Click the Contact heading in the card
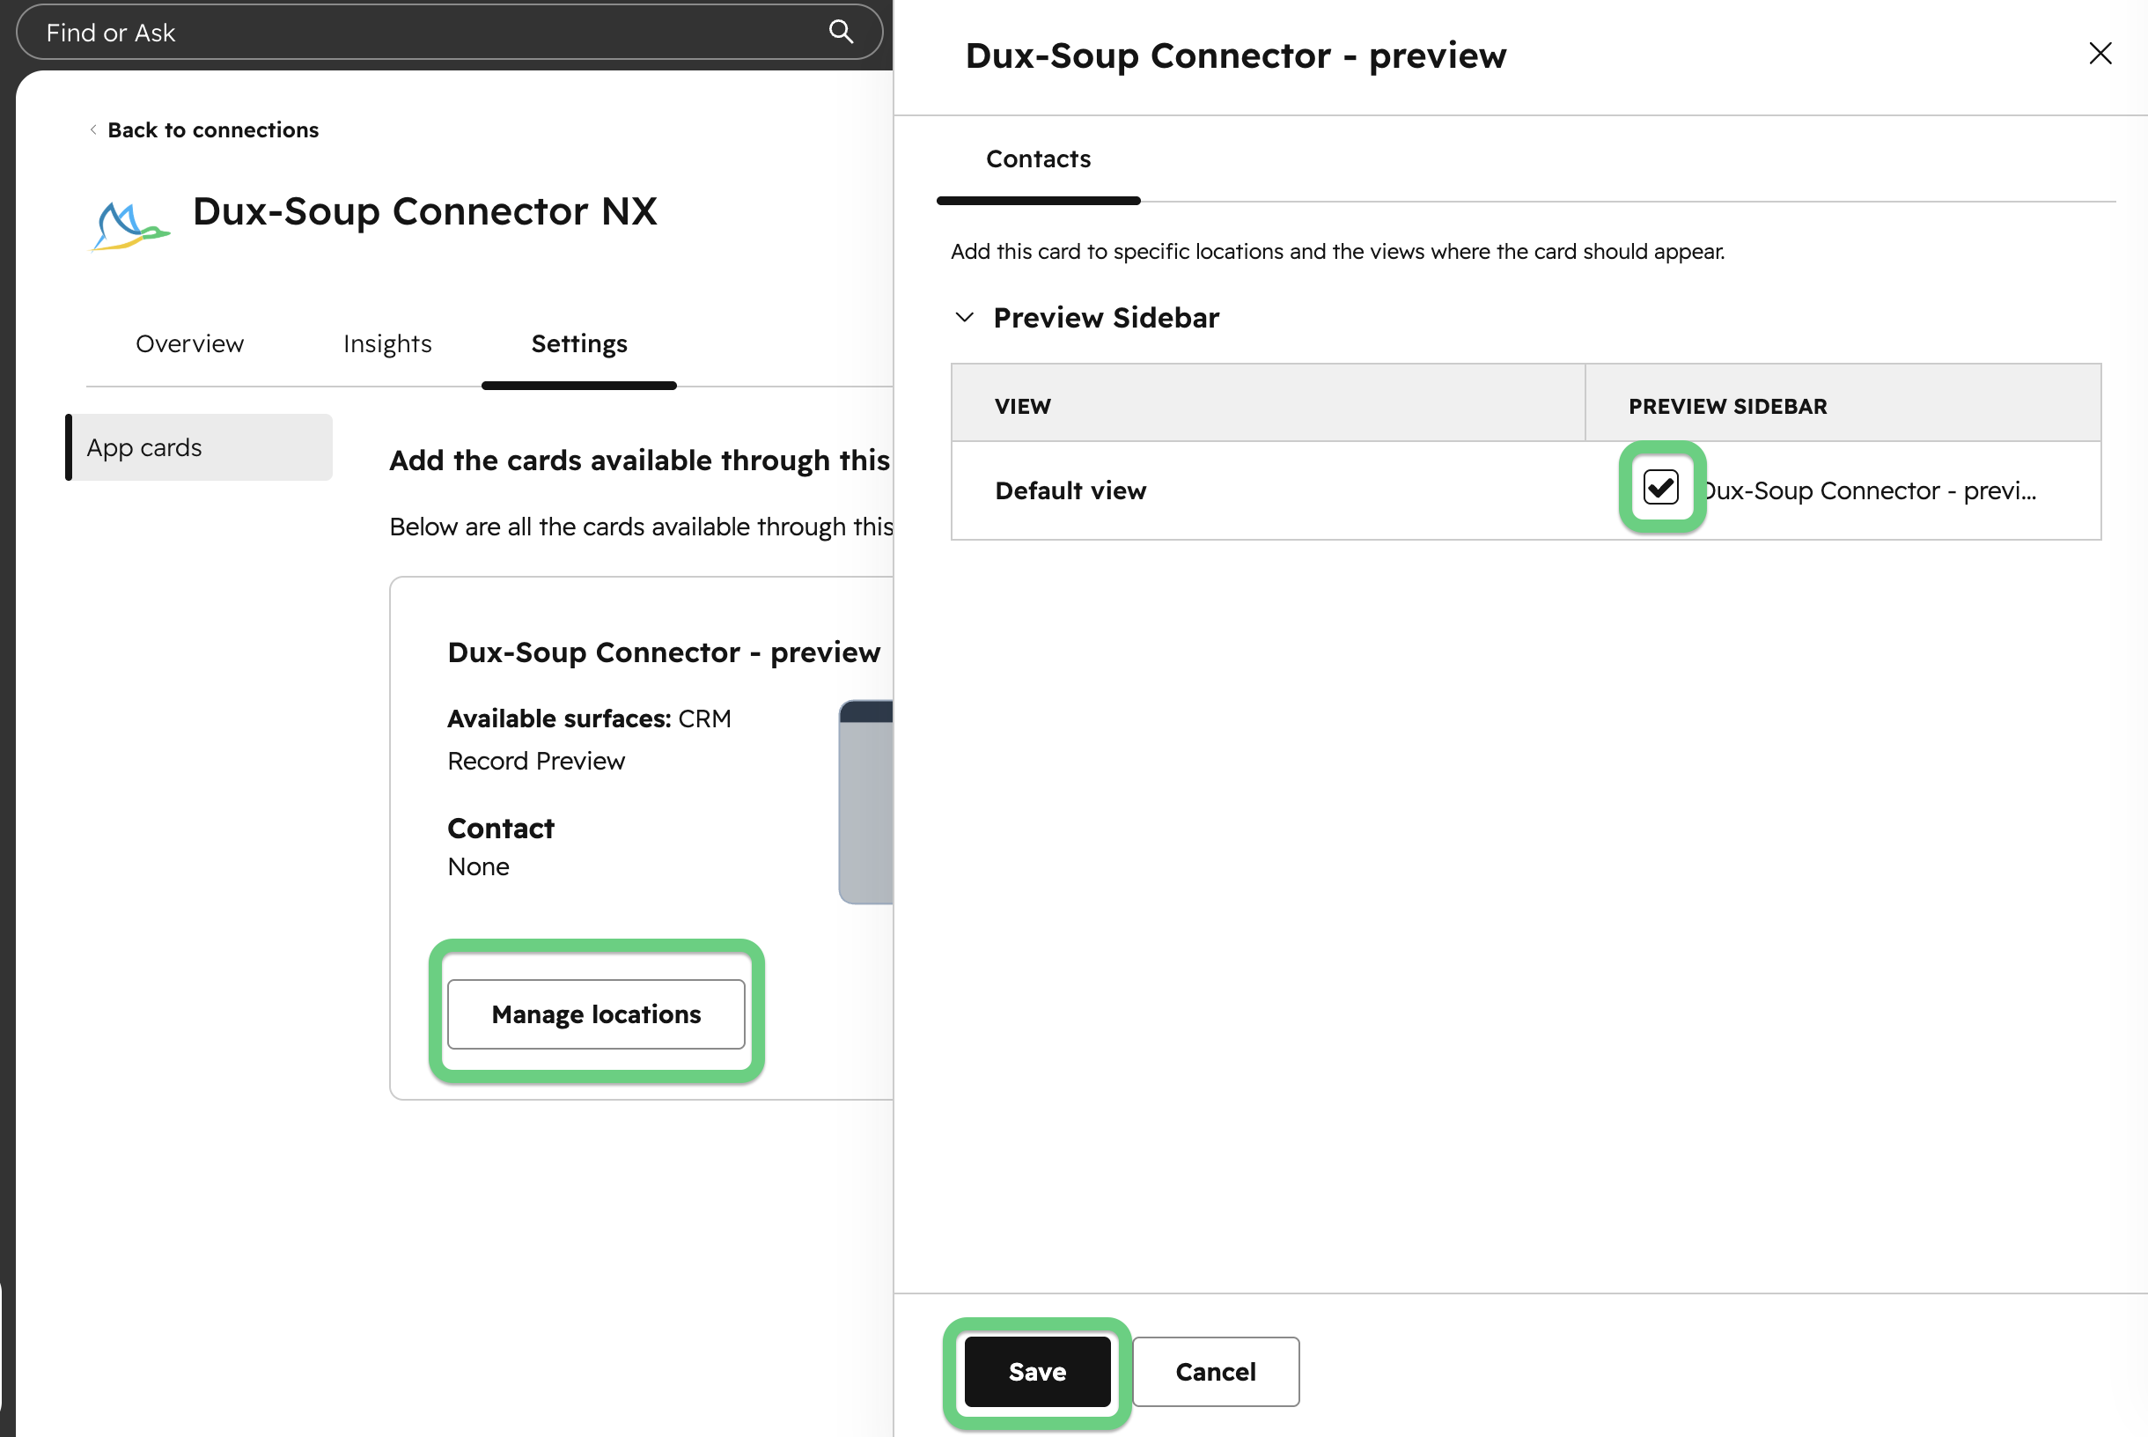The image size is (2148, 1437). 500,829
